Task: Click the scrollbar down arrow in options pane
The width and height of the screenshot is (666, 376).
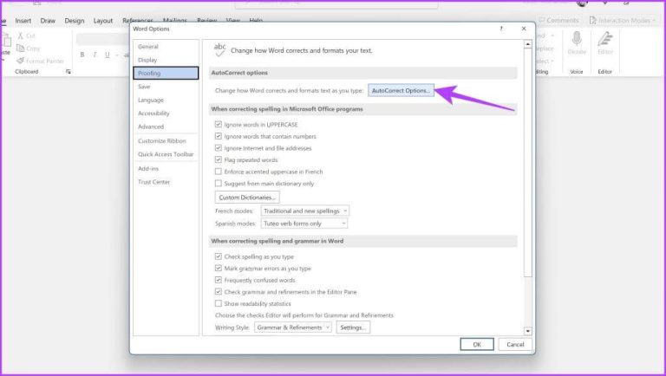Action: 528,331
